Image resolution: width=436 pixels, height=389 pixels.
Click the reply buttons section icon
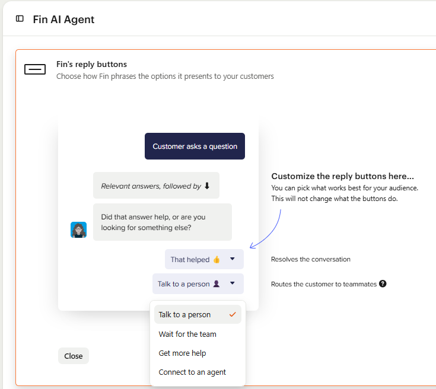tap(35, 69)
